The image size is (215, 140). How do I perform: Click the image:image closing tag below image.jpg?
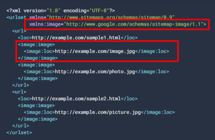click(38, 58)
